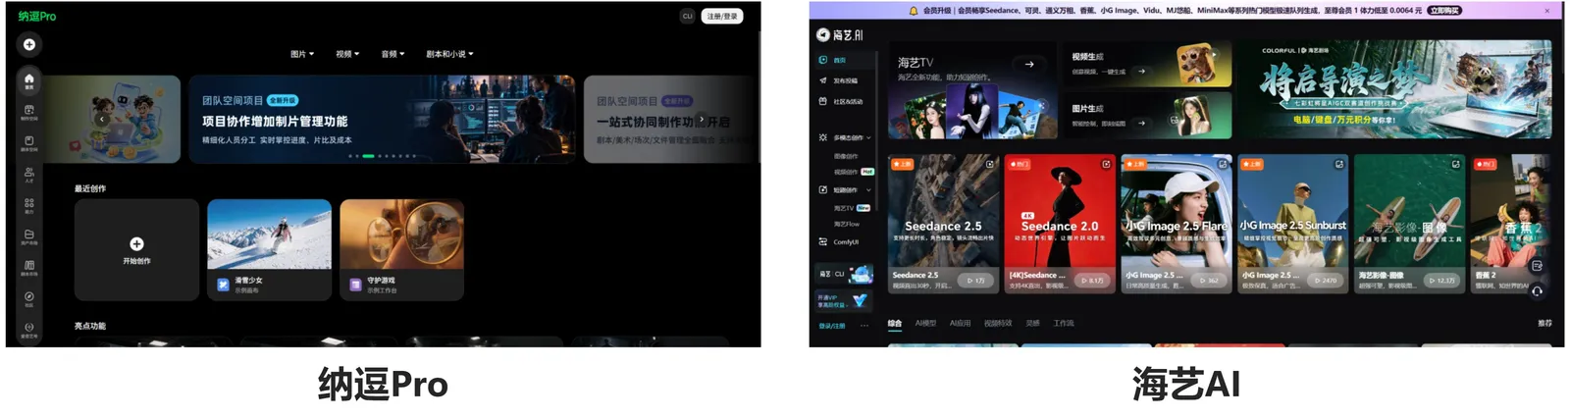Screen dimensions: 1570x418
Task: Open 音频 dropdown in 纳逗Pro top menu
Action: tap(392, 54)
